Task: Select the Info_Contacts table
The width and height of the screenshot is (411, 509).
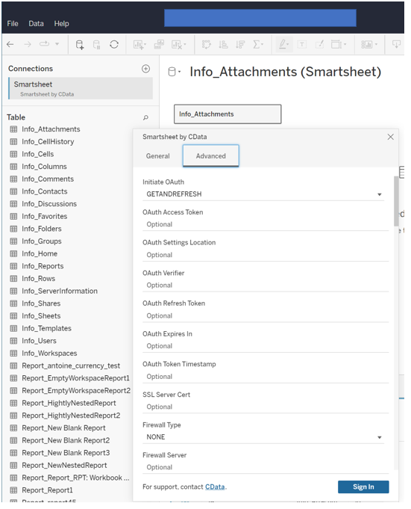Action: click(x=45, y=191)
